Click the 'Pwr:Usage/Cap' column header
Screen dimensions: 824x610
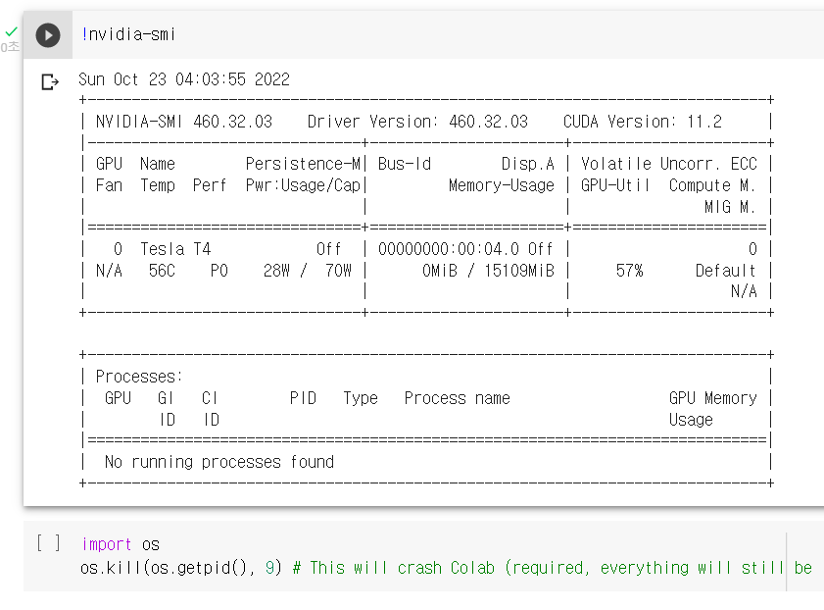coord(303,185)
